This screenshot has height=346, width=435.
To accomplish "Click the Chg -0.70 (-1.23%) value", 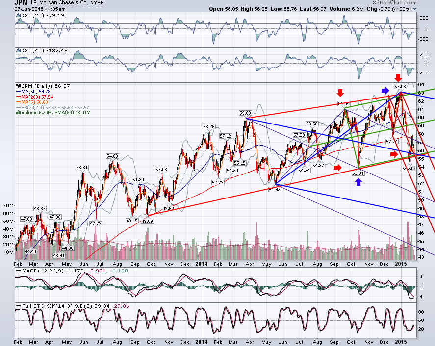I will click(x=389, y=9).
